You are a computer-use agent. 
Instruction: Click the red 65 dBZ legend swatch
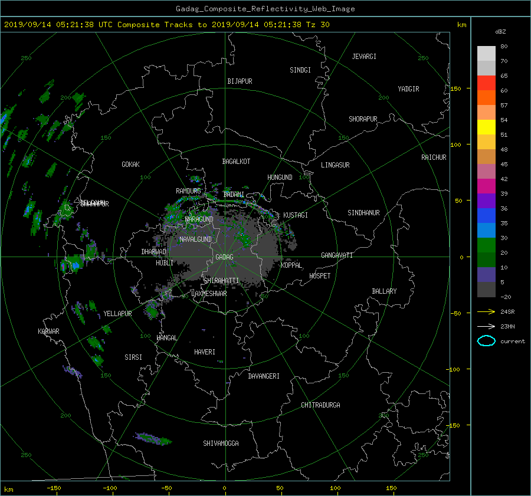(x=486, y=83)
